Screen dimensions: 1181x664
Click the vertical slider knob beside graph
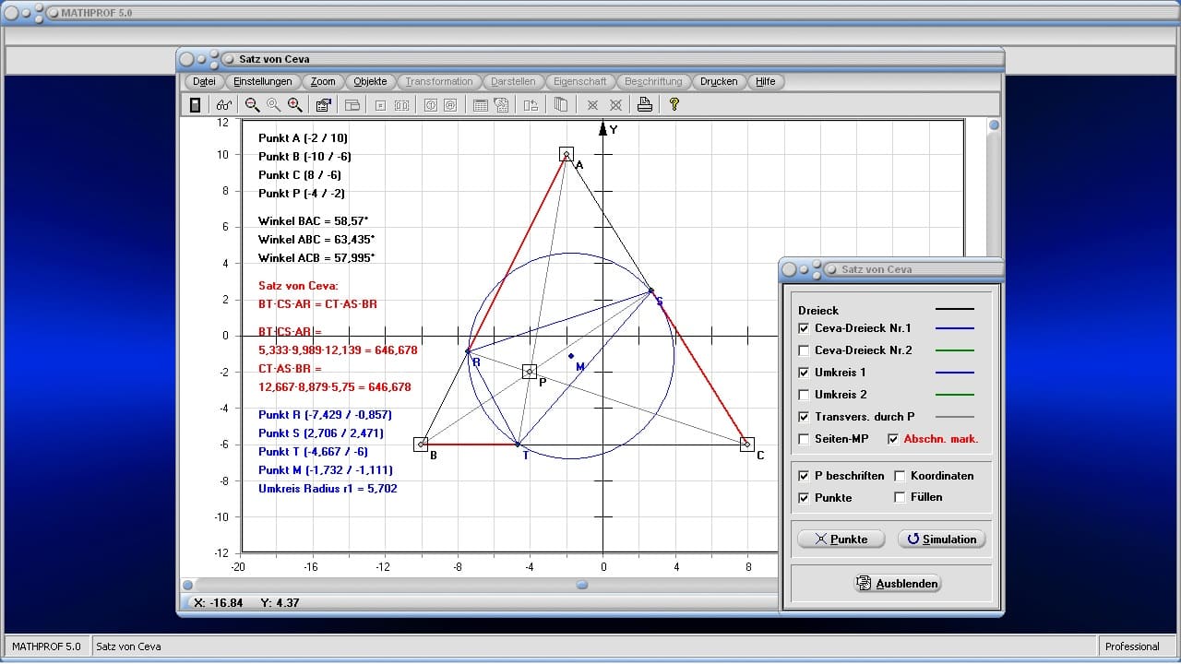coord(994,125)
